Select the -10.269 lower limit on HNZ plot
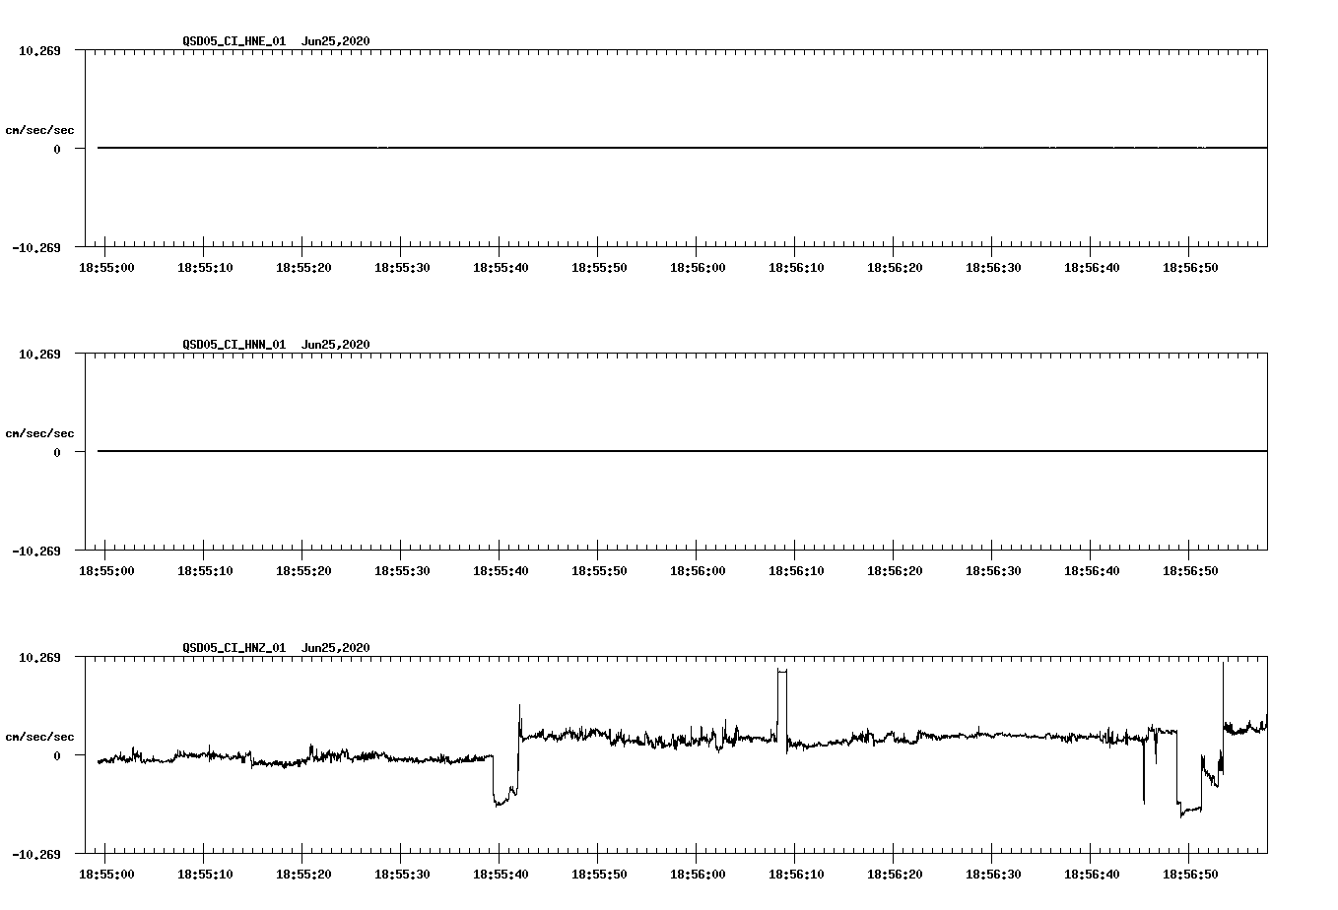 [36, 854]
